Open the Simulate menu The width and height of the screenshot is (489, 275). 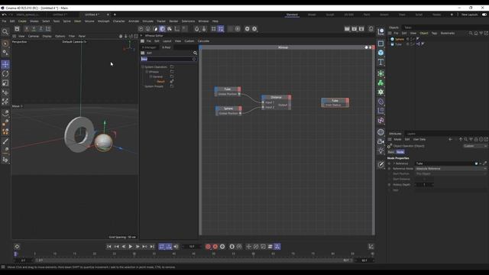coord(147,21)
